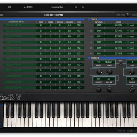Viewport: 137px width, 137px height.
Task: Click the VIBRATO section header
Action: 95,58
